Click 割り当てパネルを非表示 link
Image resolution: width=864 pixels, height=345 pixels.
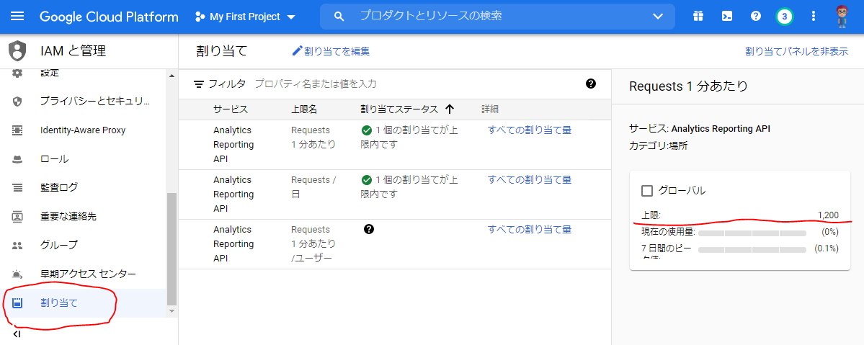796,51
